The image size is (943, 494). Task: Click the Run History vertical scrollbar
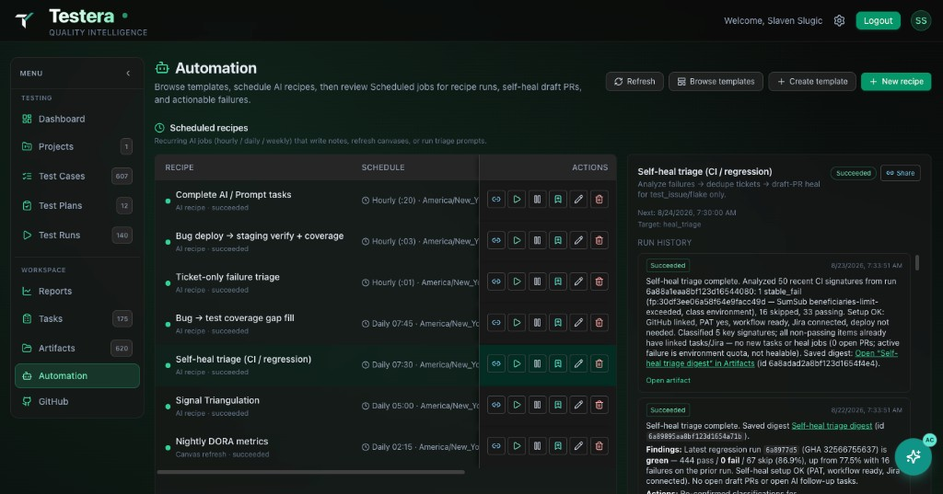pos(917,262)
